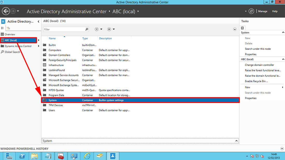
Task: Select the Program Data folder icon
Action: (45, 95)
